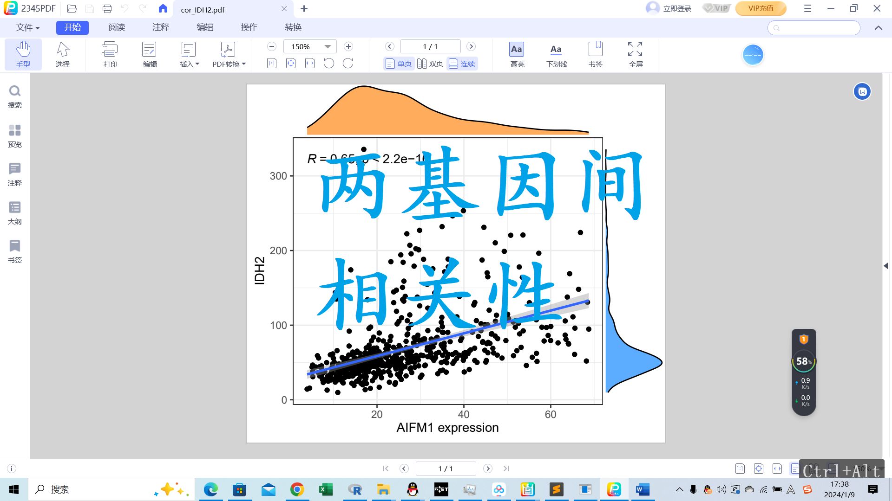Open Google Chrome from taskbar
The width and height of the screenshot is (892, 501).
[x=297, y=489]
